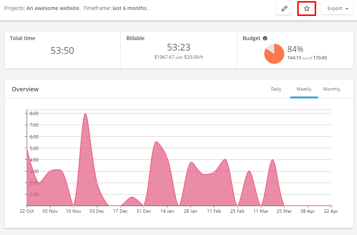Click the $1067.67 billable amount text
Screen dimensions: 357x235
(x=164, y=57)
